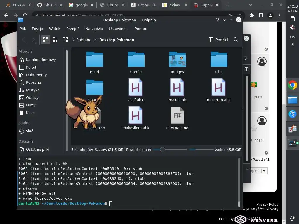Open Muzyka in Places panel

[x=29, y=90]
